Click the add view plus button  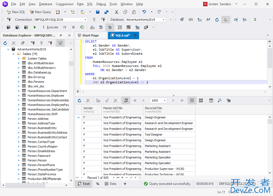coord(125,184)
